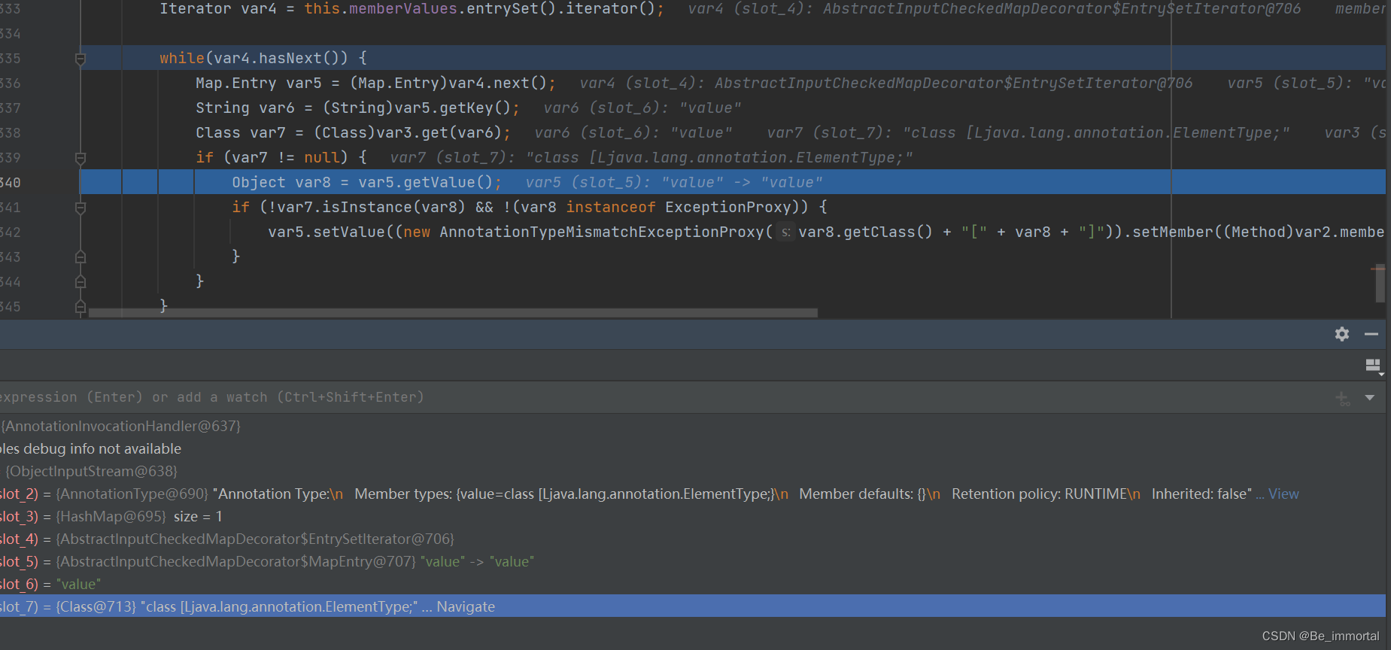Viewport: 1391px width, 650px height.
Task: Open the layout settings icon below the gear
Action: (x=1374, y=366)
